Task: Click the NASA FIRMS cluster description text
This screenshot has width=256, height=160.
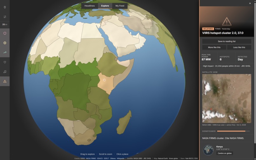Action: tap(223, 138)
